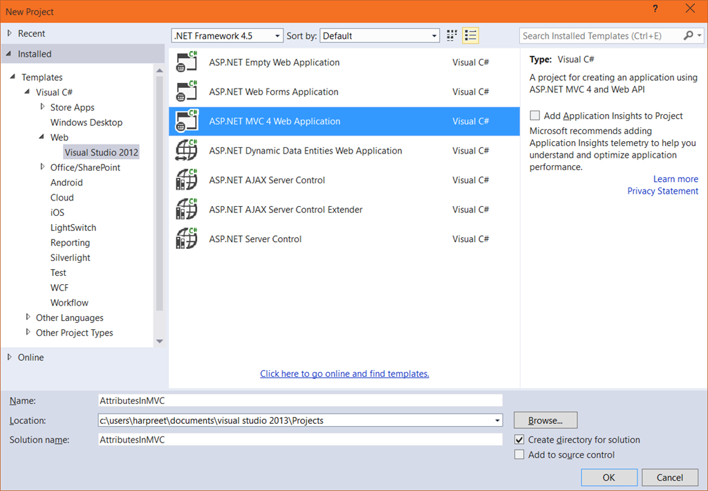Viewport: 708px width, 491px height.
Task: Click the Cancel button
Action: click(x=669, y=477)
